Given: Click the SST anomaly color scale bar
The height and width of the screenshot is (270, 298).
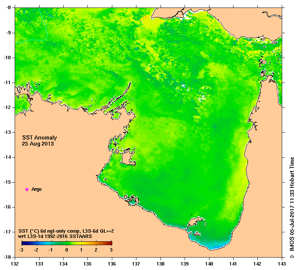Looking at the screenshot, I should [x=67, y=243].
